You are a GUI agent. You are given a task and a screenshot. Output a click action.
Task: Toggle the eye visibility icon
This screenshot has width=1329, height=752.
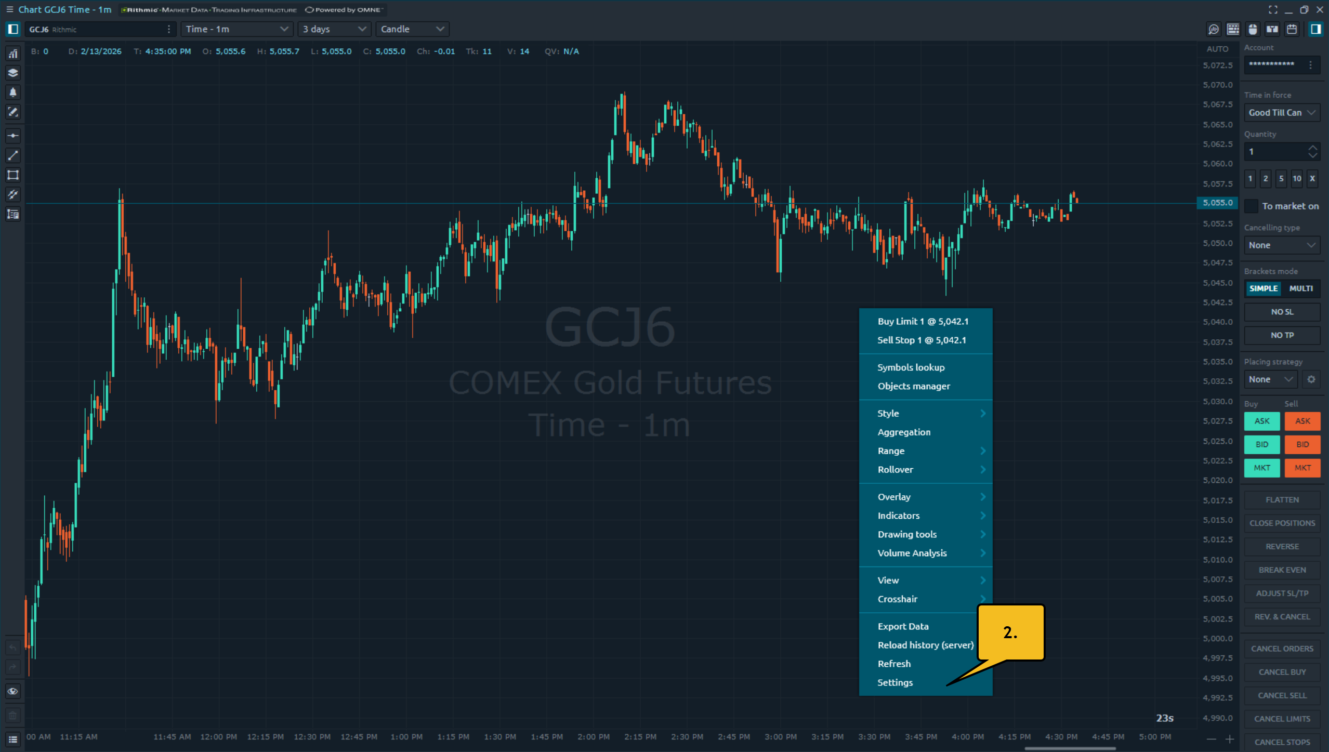13,691
